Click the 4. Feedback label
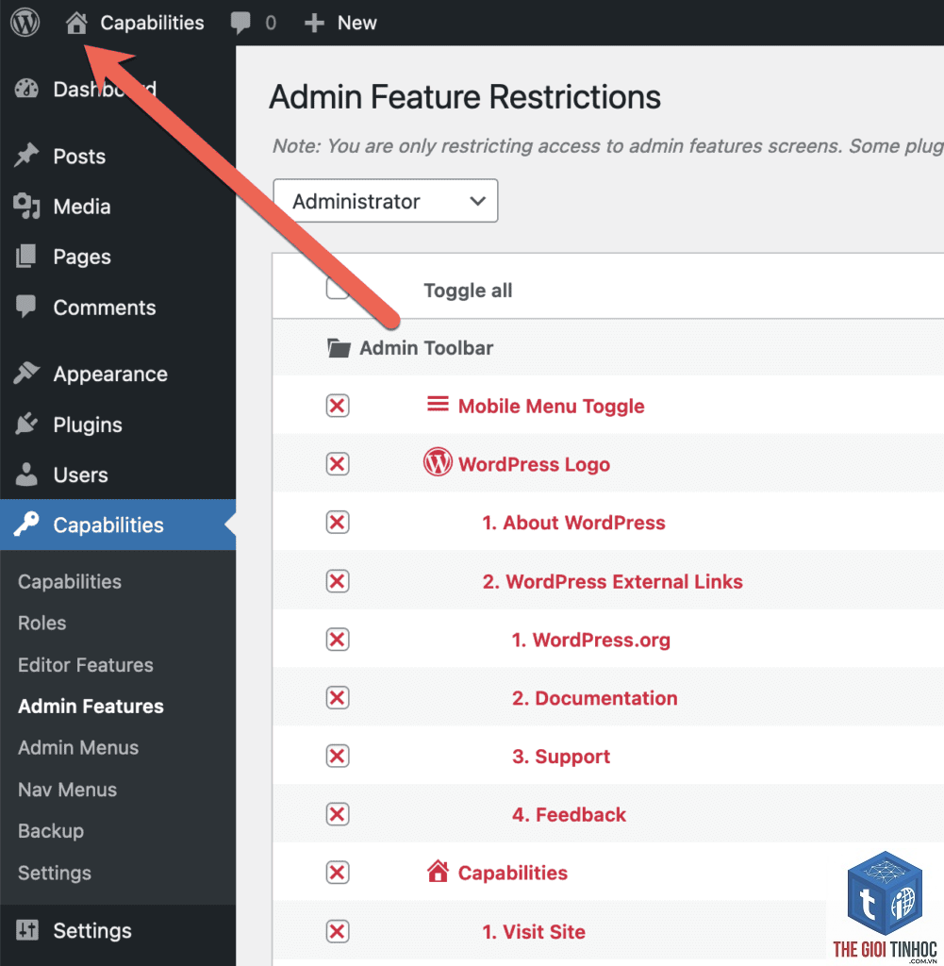 click(569, 814)
